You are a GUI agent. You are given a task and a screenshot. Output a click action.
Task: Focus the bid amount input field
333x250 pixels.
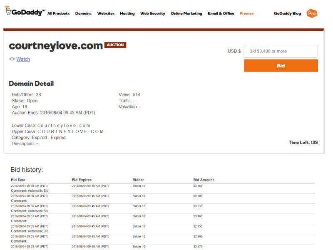click(x=281, y=51)
